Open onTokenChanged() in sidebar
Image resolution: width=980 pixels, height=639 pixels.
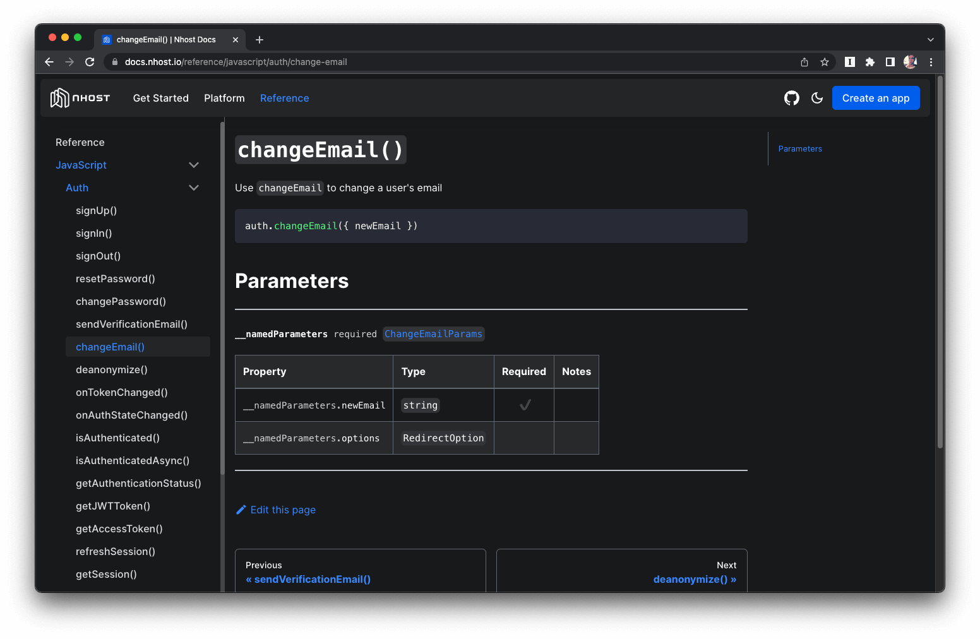coord(122,392)
